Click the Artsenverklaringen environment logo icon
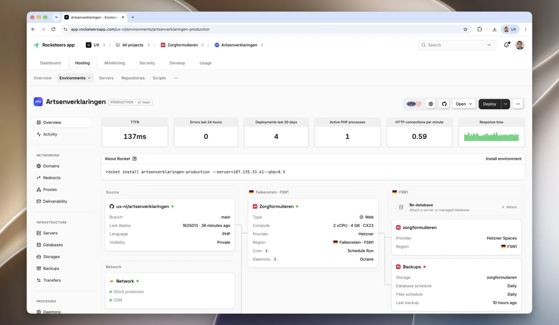The width and height of the screenshot is (559, 325). click(x=38, y=102)
